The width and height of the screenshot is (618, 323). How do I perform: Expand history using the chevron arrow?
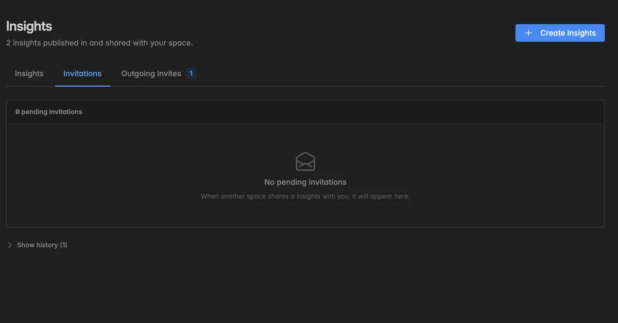10,245
